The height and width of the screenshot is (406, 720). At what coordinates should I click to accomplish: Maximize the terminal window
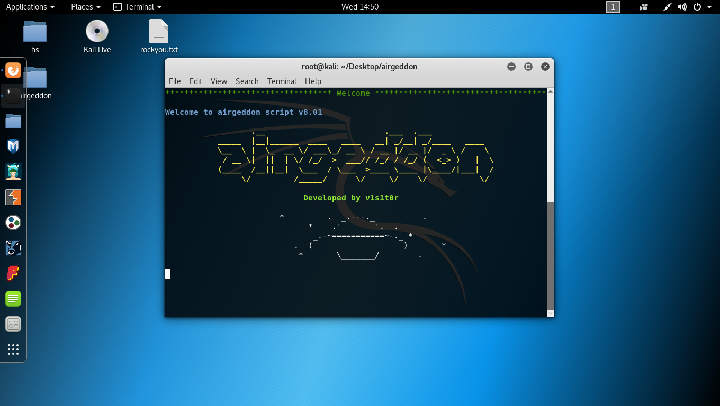point(528,67)
